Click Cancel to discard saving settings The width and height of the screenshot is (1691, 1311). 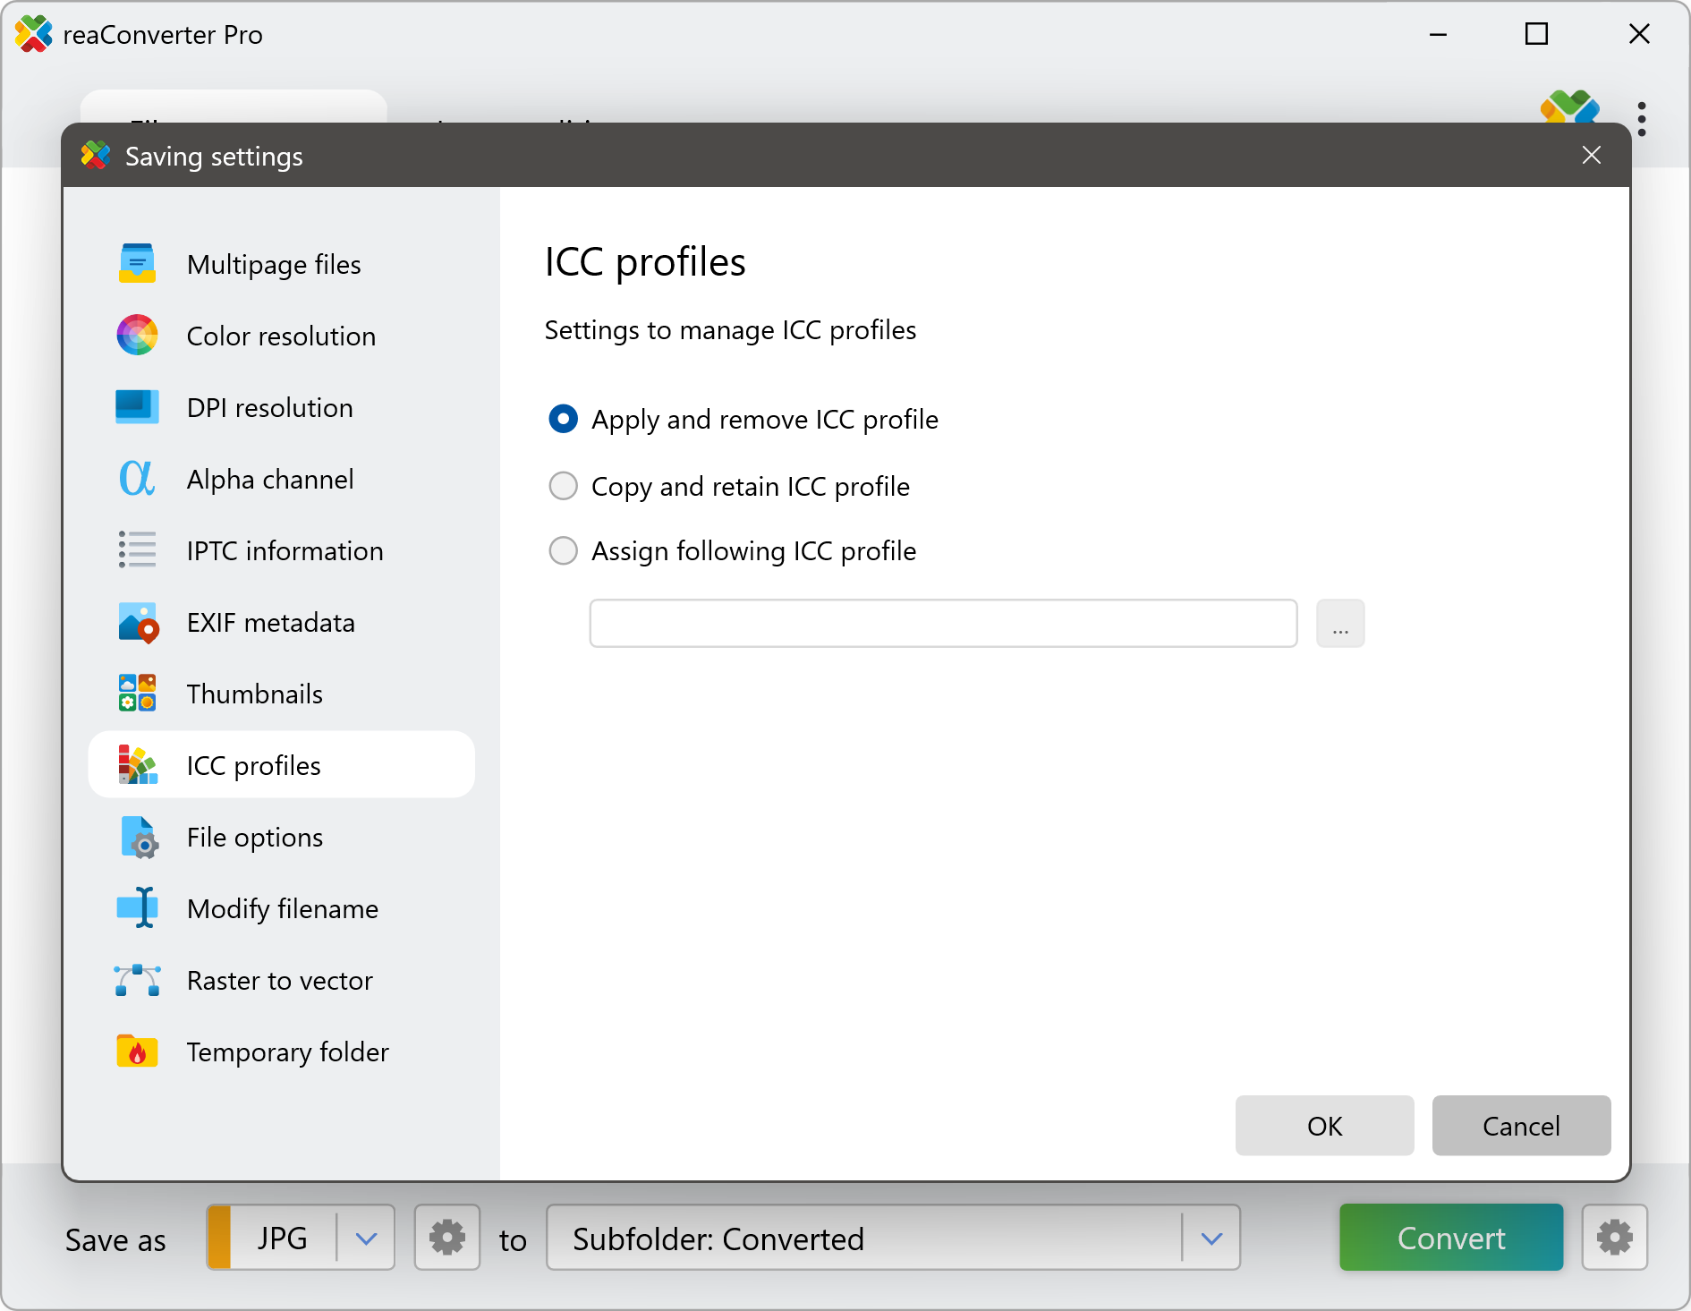click(1520, 1126)
